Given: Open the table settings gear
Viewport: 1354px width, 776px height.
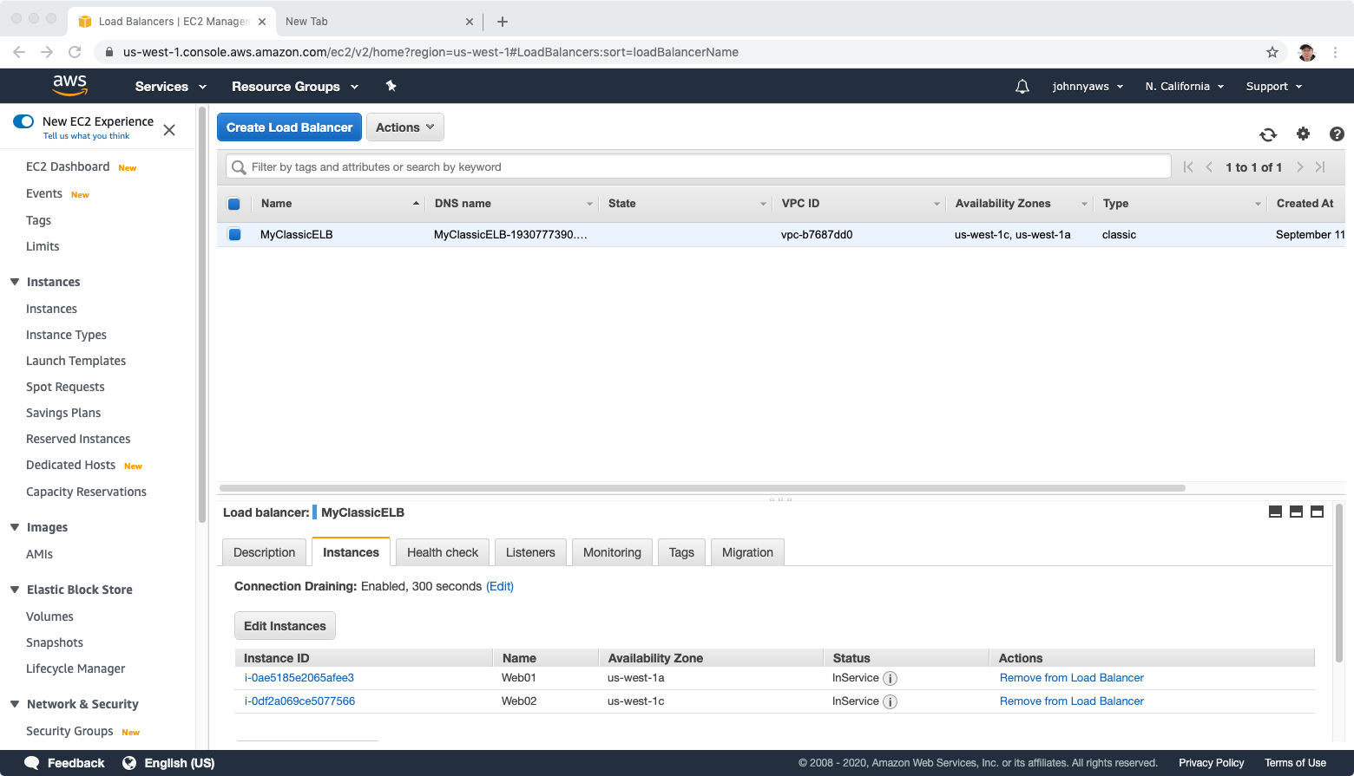Looking at the screenshot, I should [1303, 134].
